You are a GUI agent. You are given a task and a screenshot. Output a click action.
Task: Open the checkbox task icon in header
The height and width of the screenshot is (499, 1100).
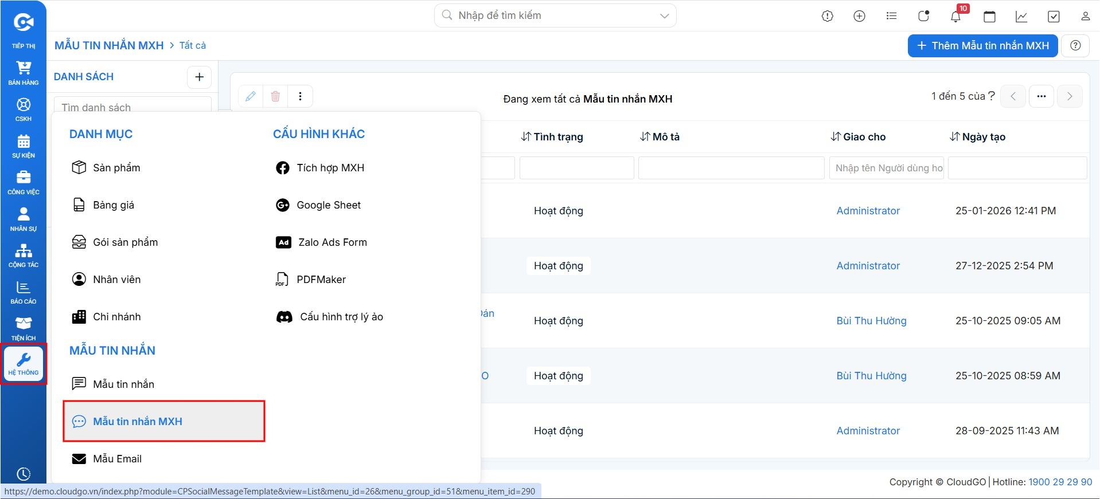pos(1054,16)
